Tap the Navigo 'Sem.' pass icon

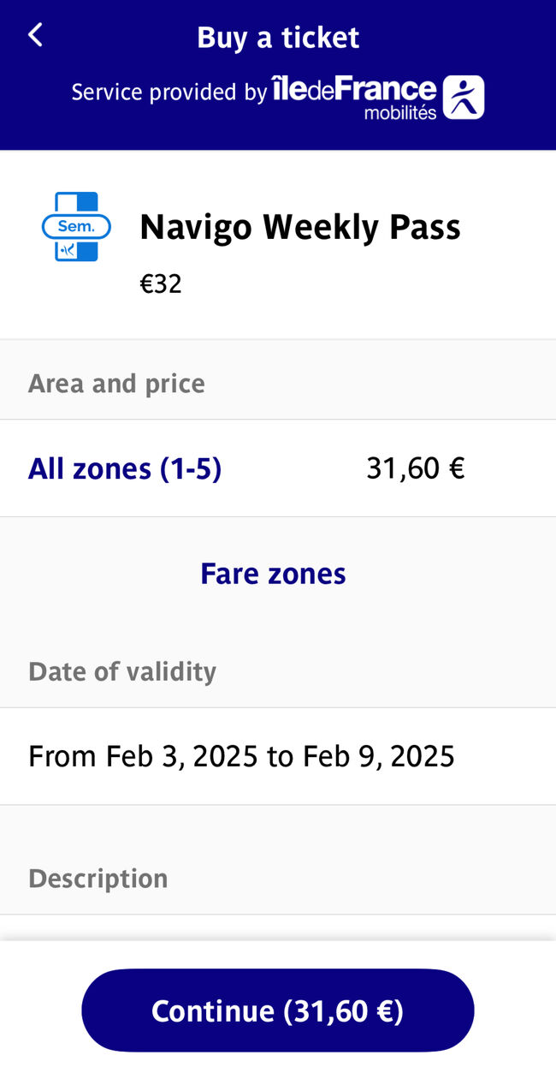click(x=76, y=227)
